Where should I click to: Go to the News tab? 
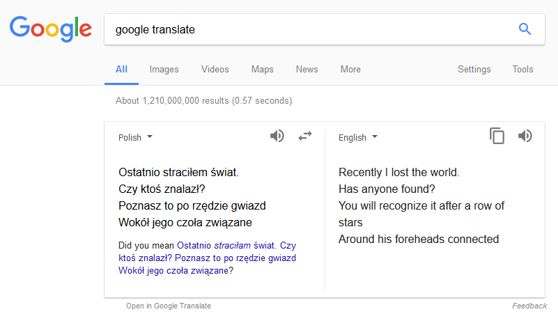[307, 69]
